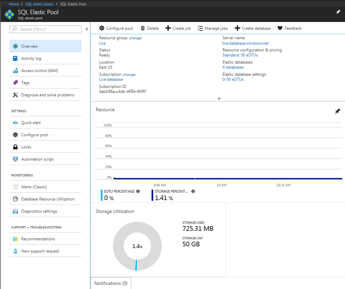Change the resource group via change link
This screenshot has height=289, width=345.
[x=135, y=38]
